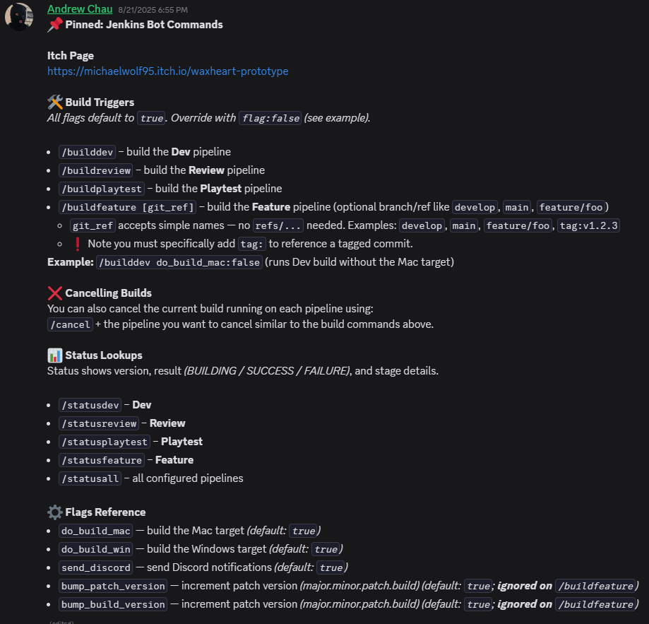
Task: Click the (edited) label below the message
Action: [x=61, y=621]
